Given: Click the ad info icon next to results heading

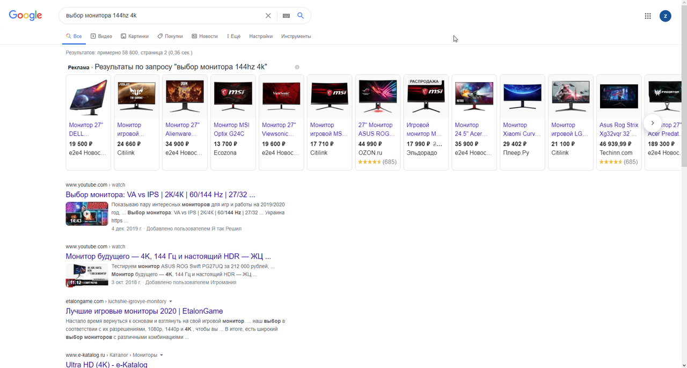Looking at the screenshot, I should tap(297, 67).
